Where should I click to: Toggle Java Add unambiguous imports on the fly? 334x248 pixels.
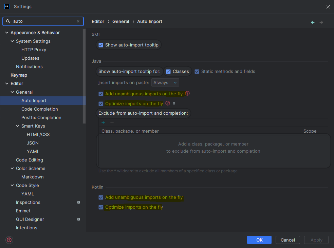[x=101, y=94]
